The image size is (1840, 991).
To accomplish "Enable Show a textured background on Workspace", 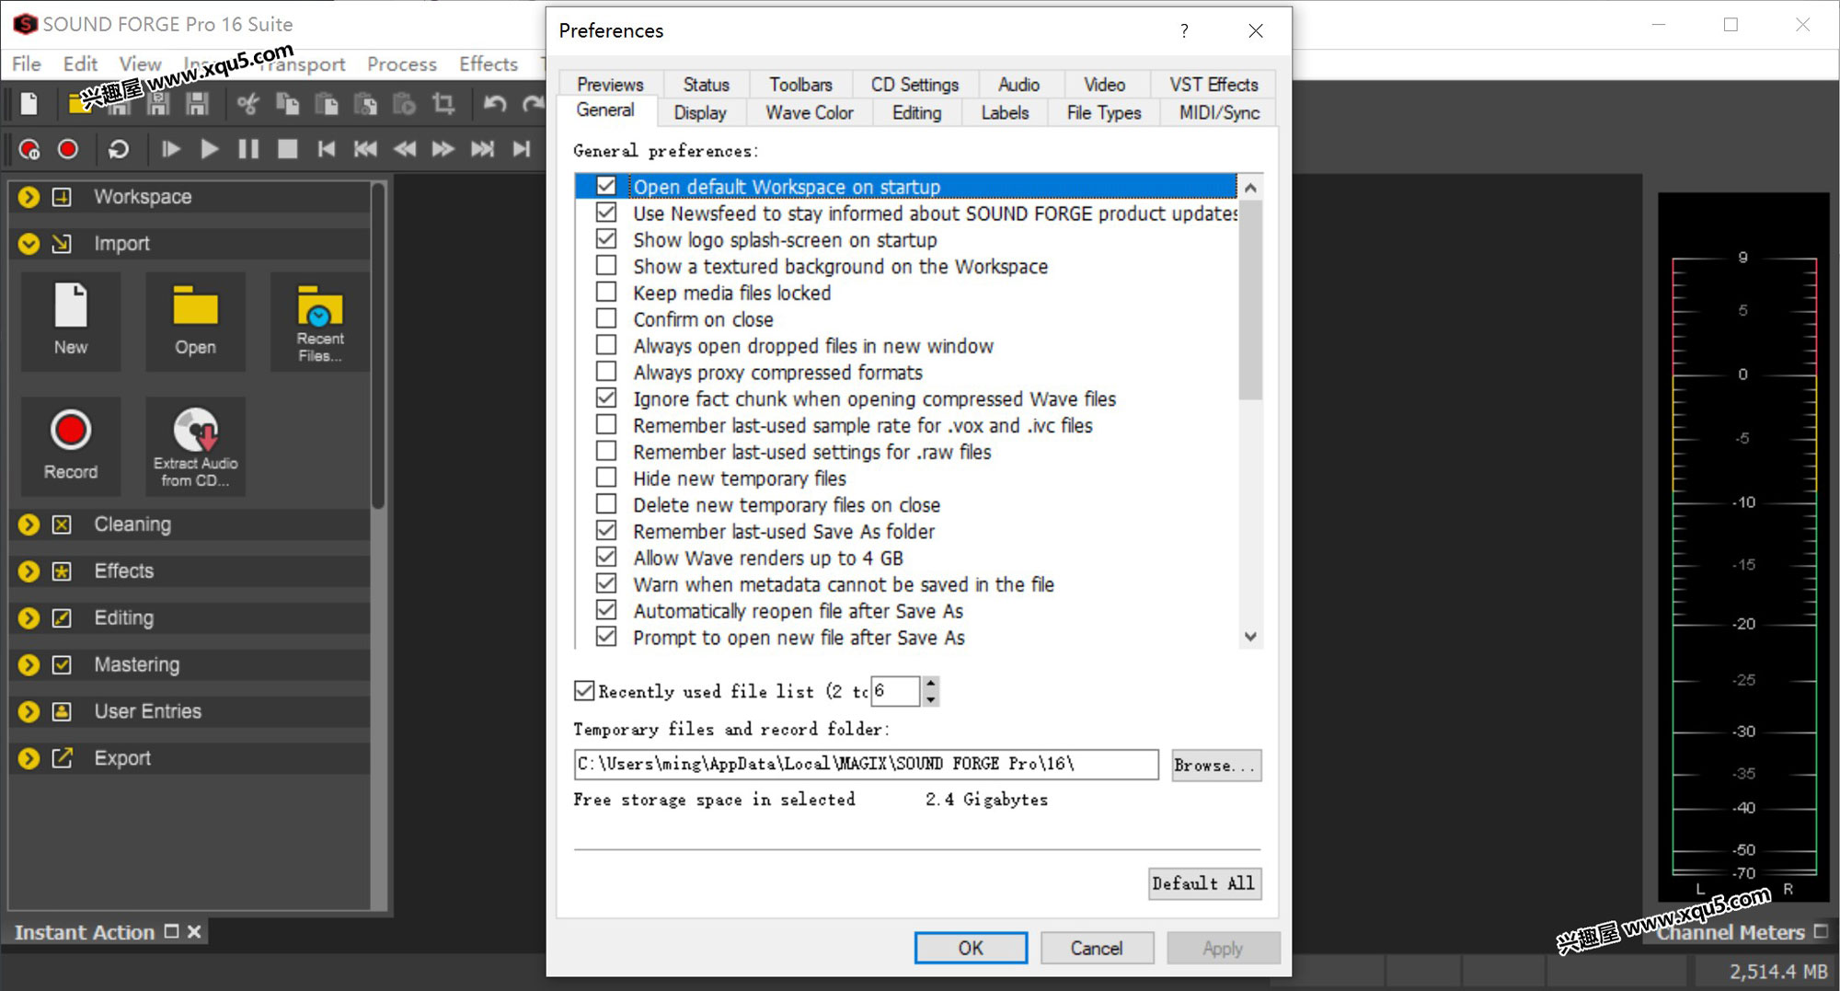I will click(605, 266).
